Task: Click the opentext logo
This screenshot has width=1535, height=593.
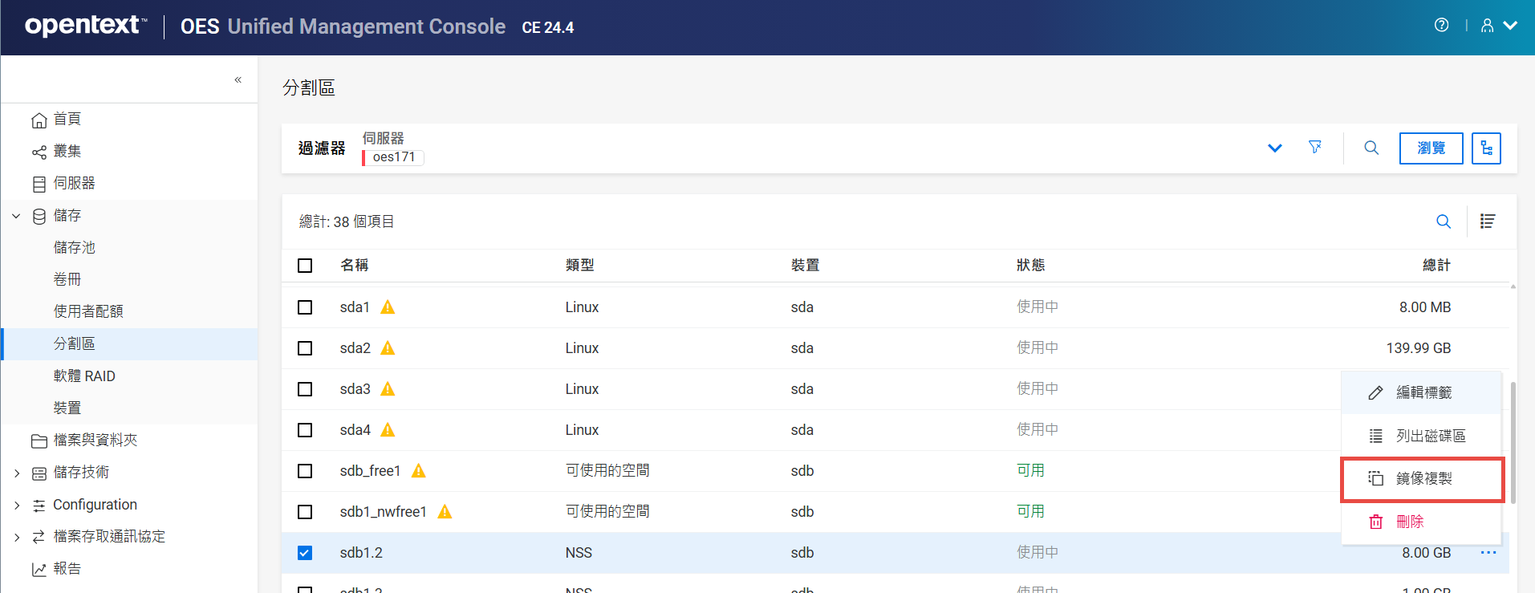Action: point(86,26)
